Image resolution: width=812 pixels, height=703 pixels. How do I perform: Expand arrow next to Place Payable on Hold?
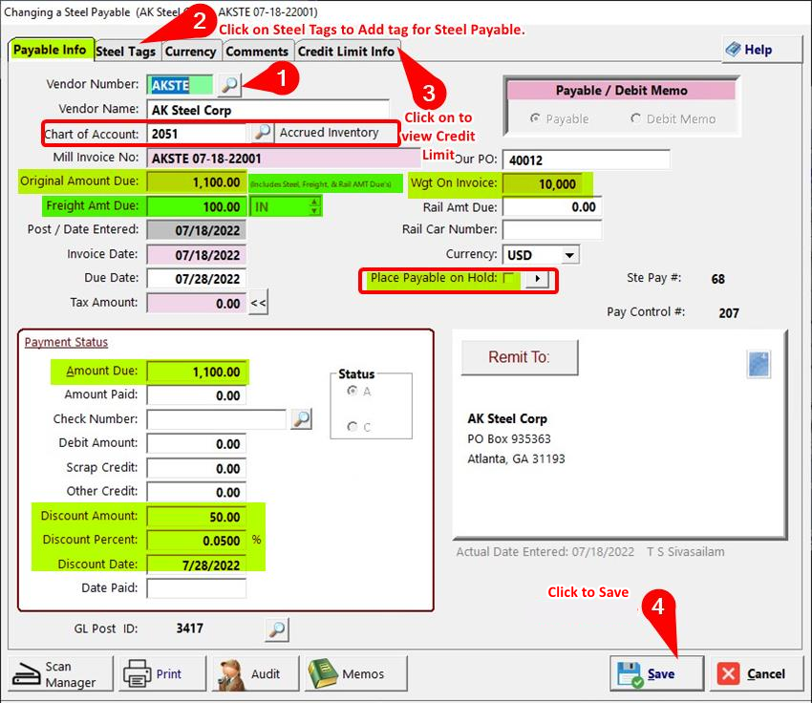[538, 279]
